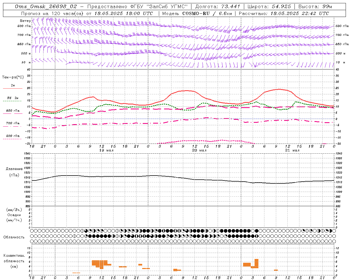
Task: Select the forecast start 18.05.2025 18:00 UTC
Action: (124, 13)
